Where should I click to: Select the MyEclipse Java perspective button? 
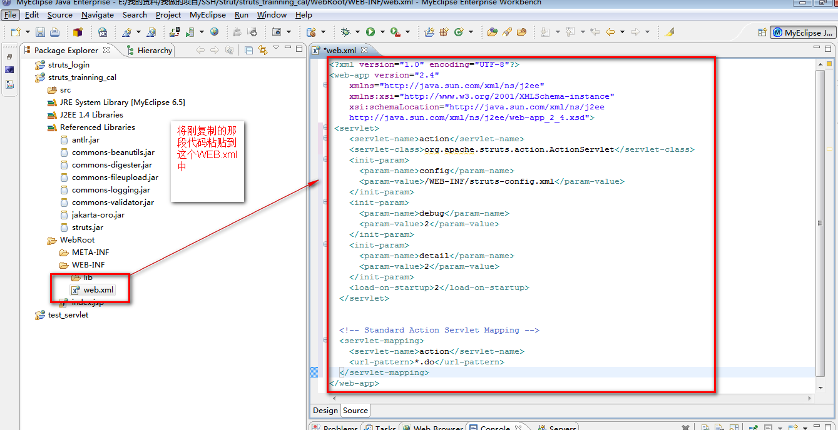[803, 32]
